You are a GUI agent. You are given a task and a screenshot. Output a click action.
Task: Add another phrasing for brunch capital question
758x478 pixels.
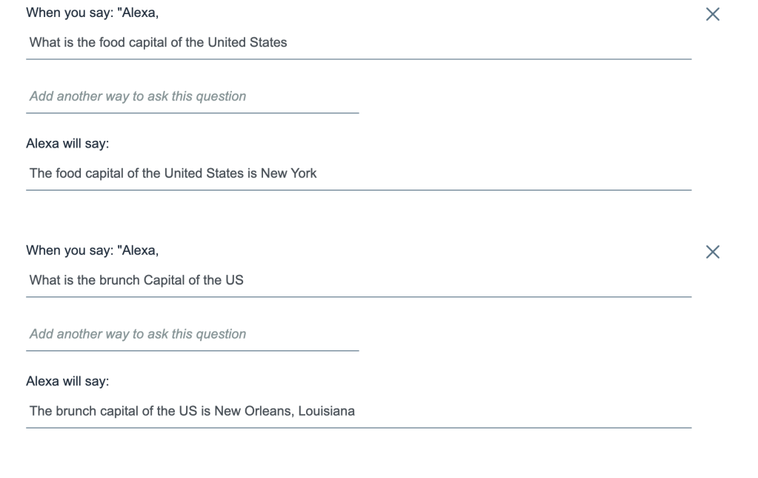(x=193, y=334)
